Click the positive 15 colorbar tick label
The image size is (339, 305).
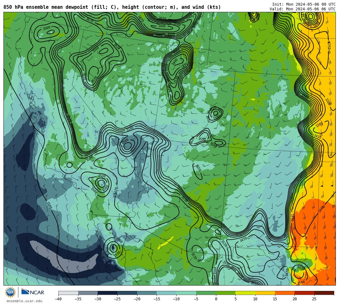point(275,299)
